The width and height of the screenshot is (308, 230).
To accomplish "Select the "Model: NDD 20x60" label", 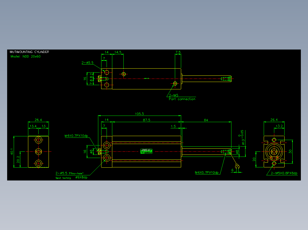I will point(25,56).
